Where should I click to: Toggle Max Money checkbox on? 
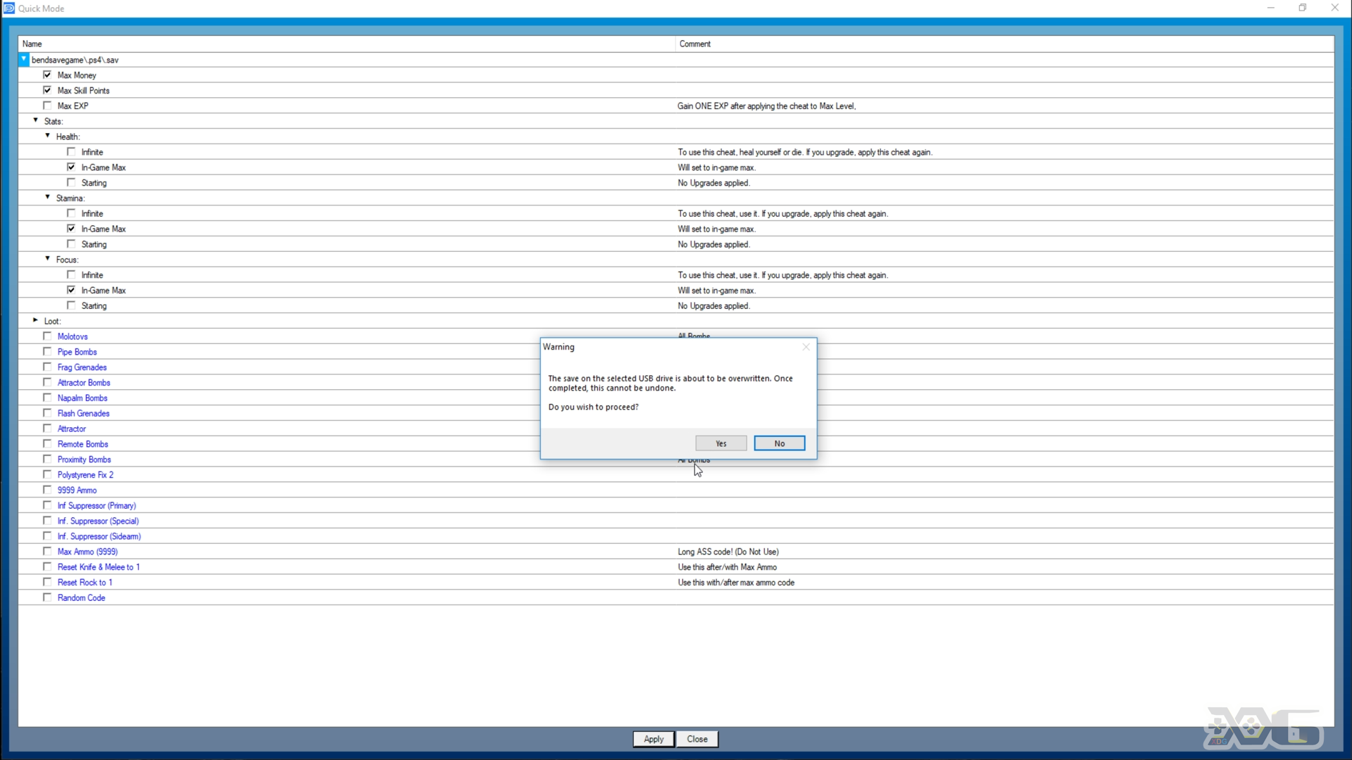(47, 74)
